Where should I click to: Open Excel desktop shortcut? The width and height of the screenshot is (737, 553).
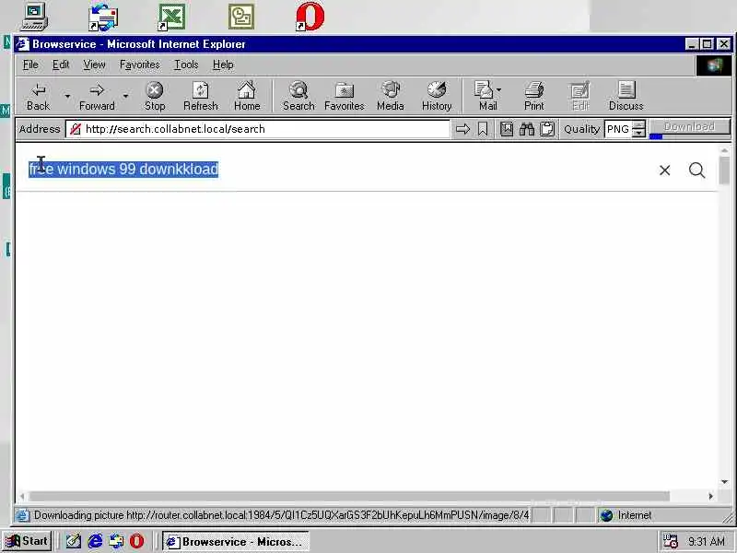pyautogui.click(x=171, y=18)
